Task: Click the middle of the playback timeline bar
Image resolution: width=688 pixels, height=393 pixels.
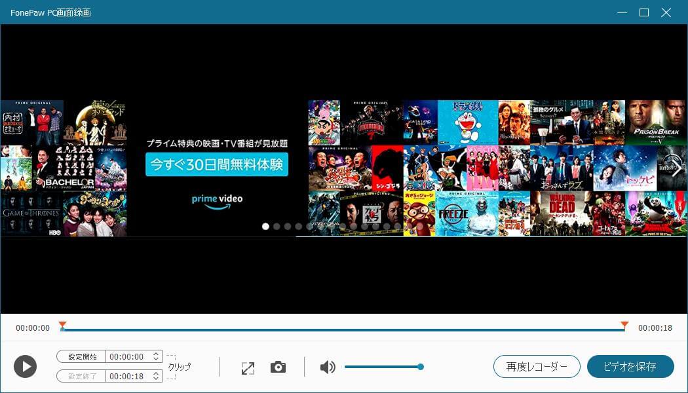Action: [x=343, y=330]
